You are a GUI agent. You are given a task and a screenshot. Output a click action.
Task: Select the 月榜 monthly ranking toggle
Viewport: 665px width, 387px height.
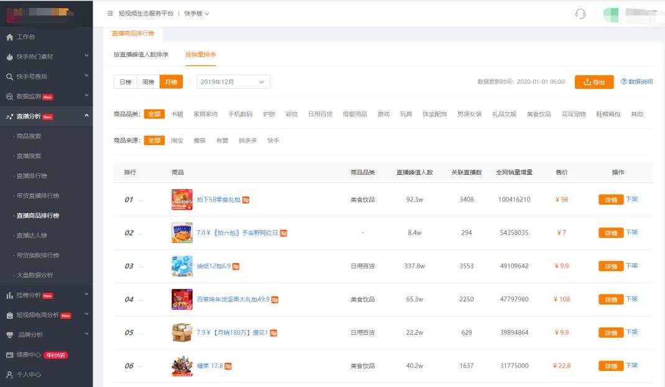pos(171,82)
